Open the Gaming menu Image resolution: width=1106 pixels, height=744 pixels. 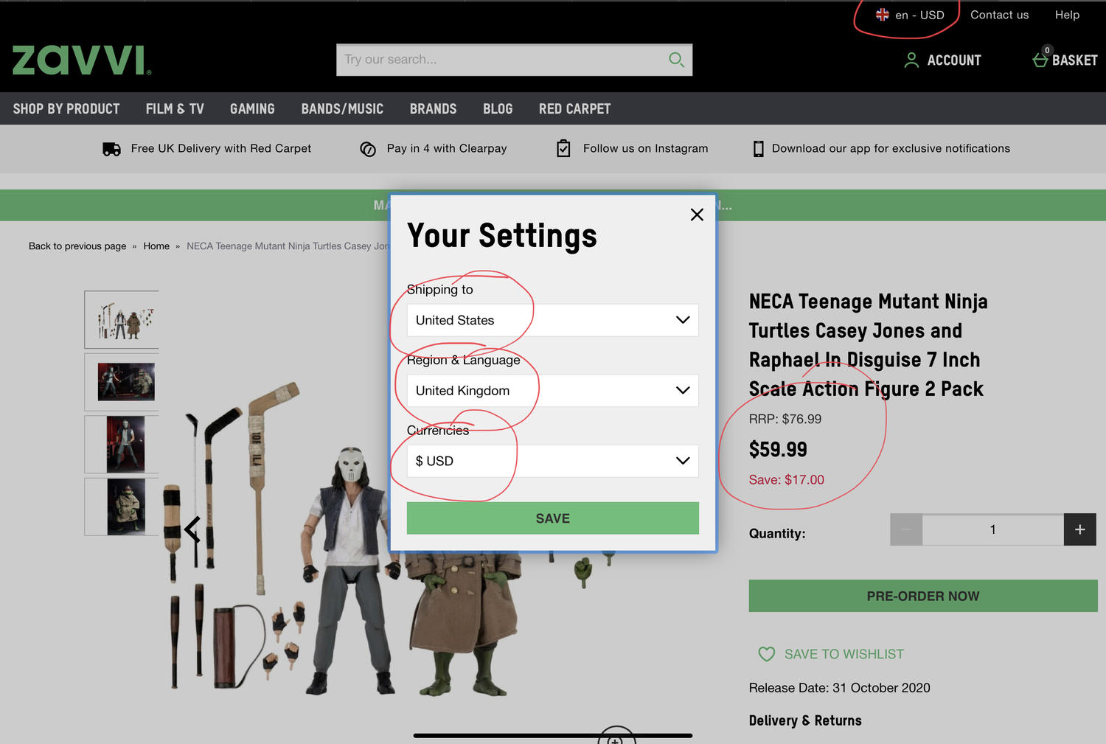[x=252, y=109]
